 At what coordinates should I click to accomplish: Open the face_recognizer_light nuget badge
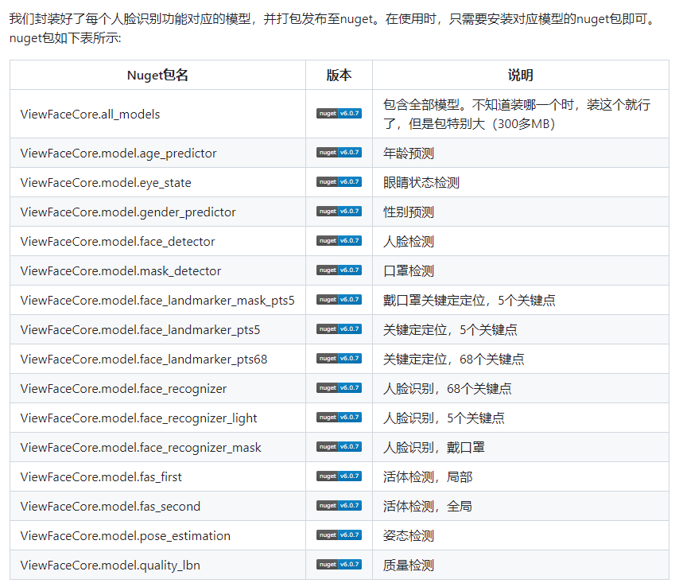point(339,418)
